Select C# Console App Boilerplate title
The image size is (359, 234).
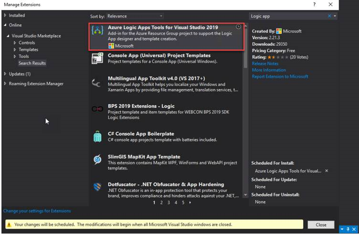point(141,134)
